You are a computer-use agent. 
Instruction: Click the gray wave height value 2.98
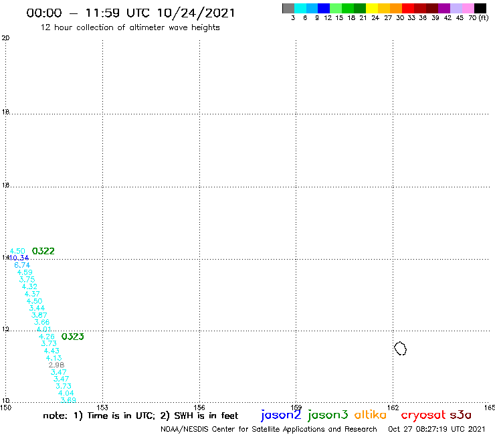[x=56, y=365]
